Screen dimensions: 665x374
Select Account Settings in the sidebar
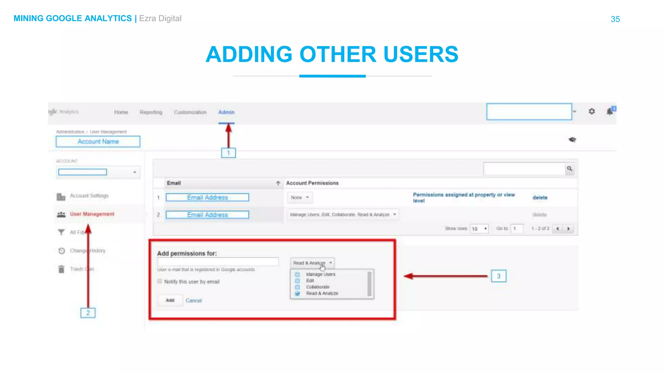click(x=89, y=196)
